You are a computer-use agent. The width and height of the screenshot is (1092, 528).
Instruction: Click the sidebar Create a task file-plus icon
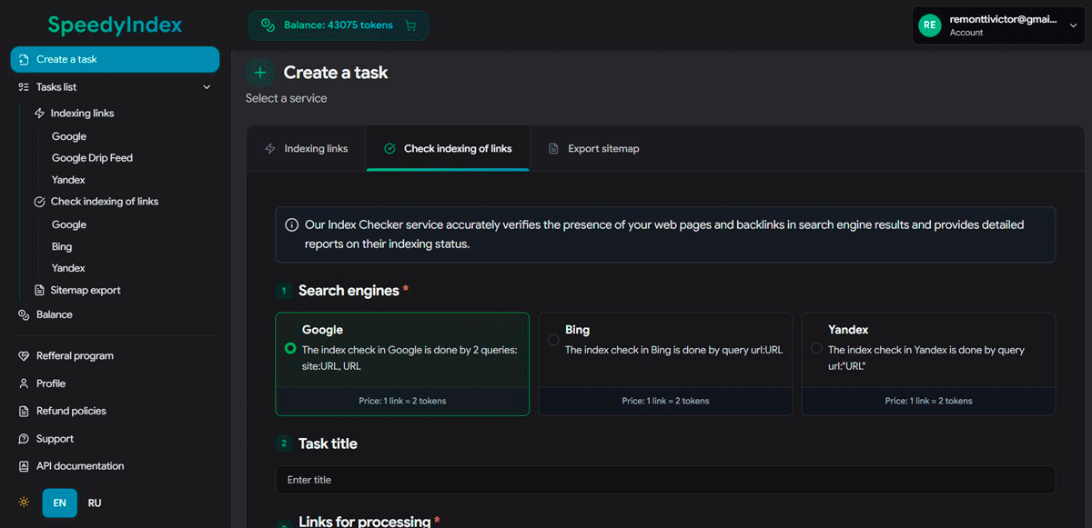coord(24,59)
